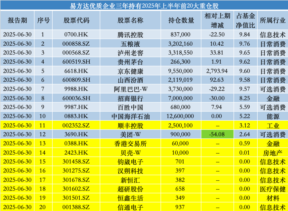Click the 房地产 industry cell
Viewport: 288px width, 211px height.
point(273,152)
